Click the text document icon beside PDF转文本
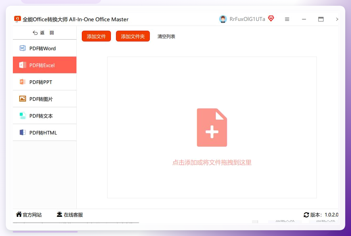Viewport: 351px width, 236px height. coord(23,116)
